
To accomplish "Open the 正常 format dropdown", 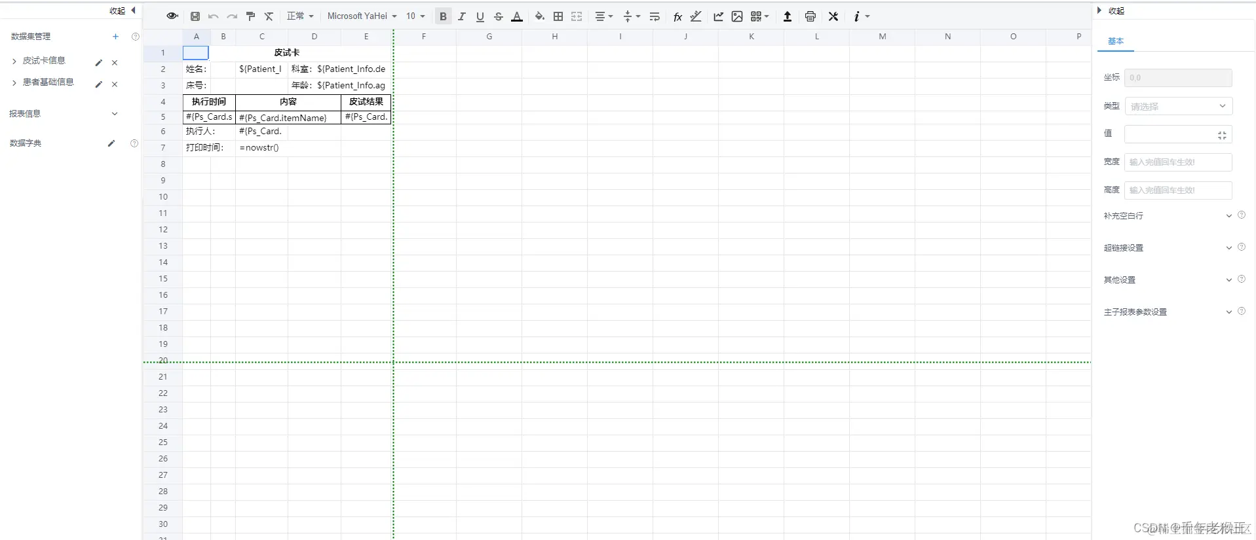I will (300, 16).
